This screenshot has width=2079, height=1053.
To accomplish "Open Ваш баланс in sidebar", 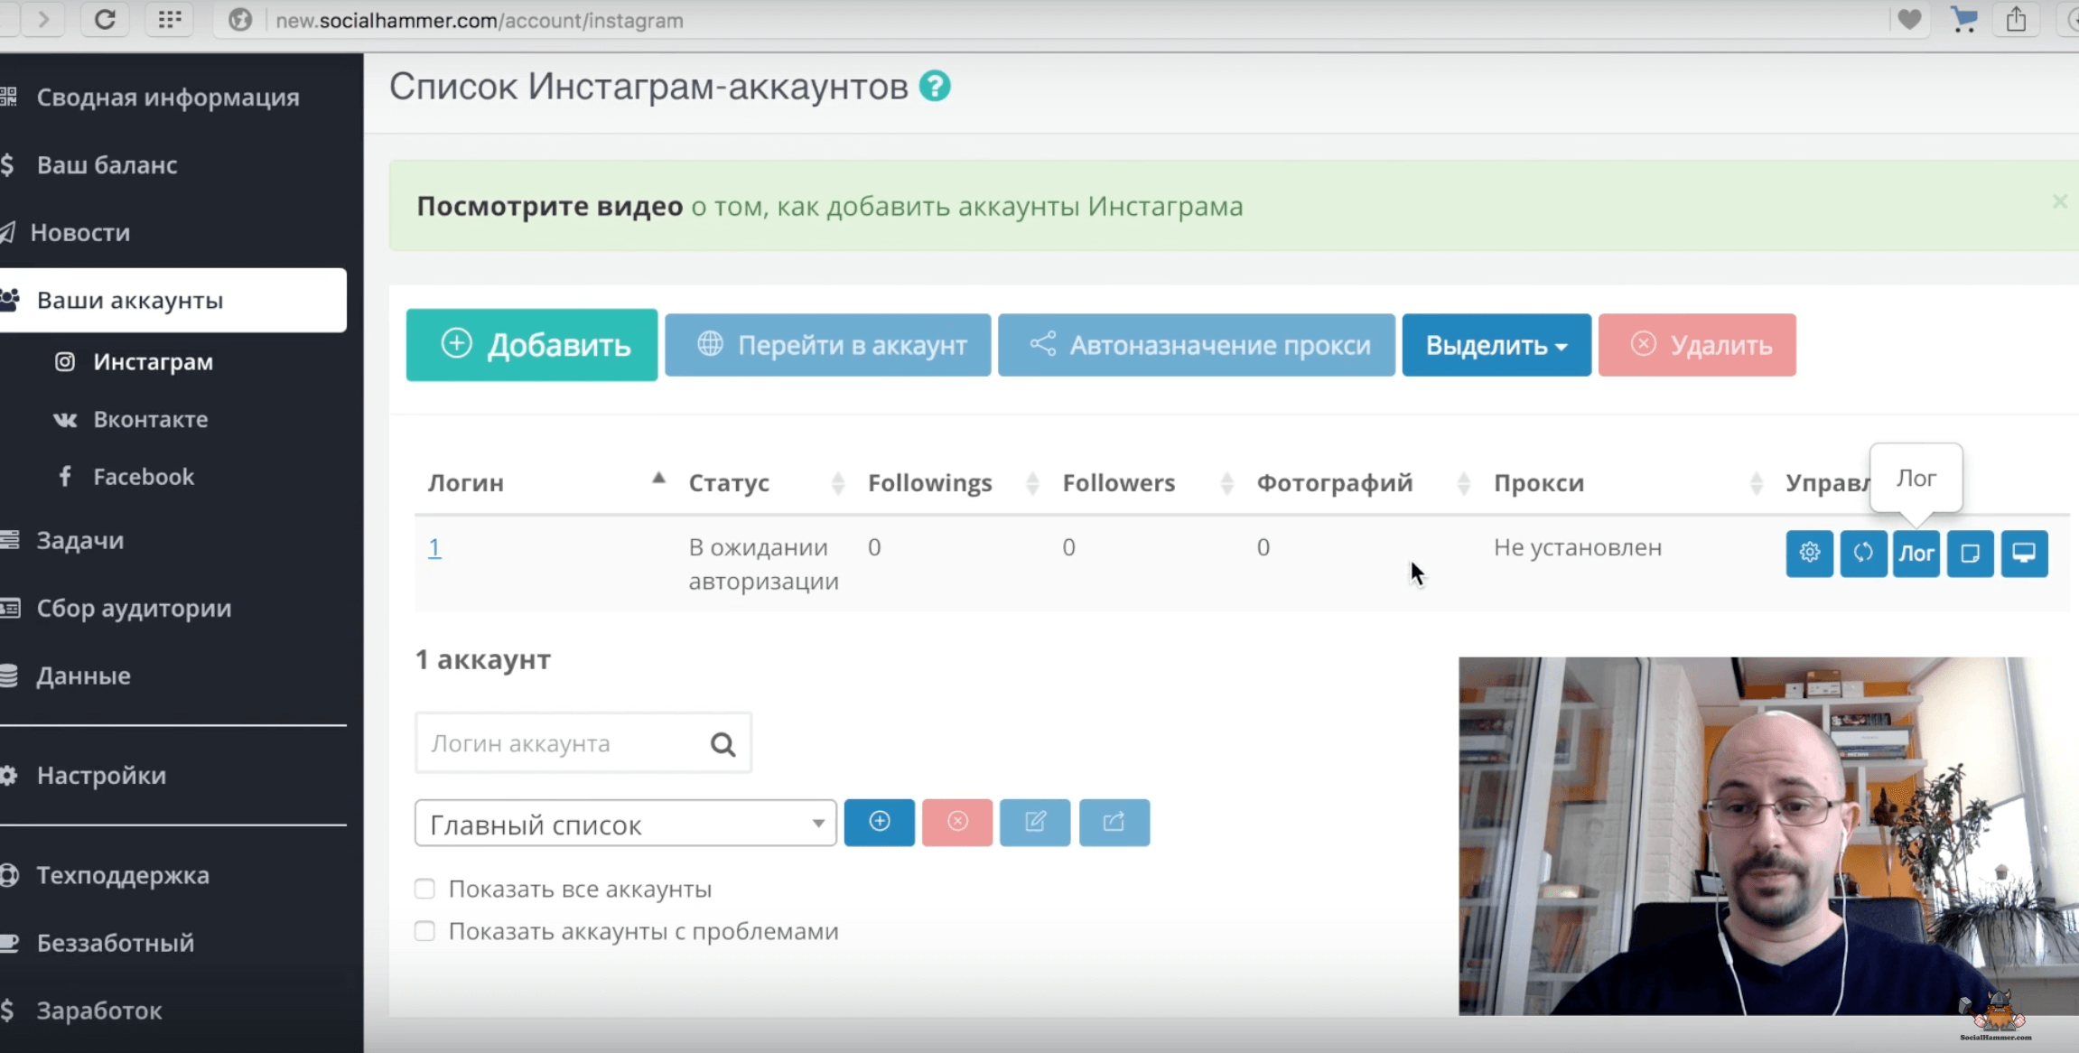I will pyautogui.click(x=107, y=164).
